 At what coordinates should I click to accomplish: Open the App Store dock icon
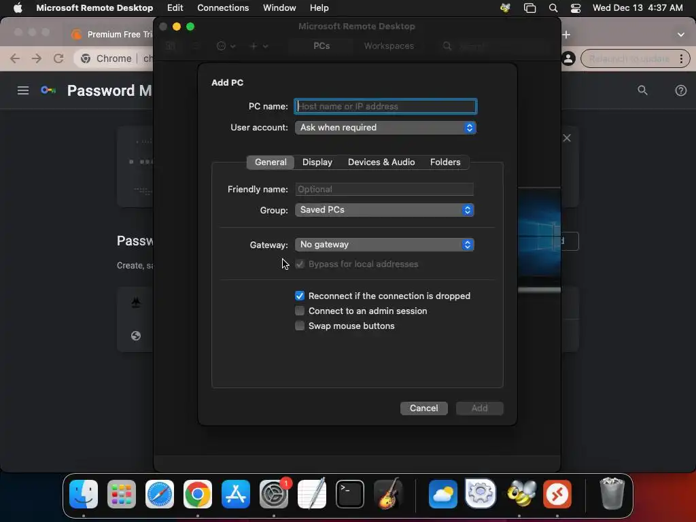[x=236, y=494]
